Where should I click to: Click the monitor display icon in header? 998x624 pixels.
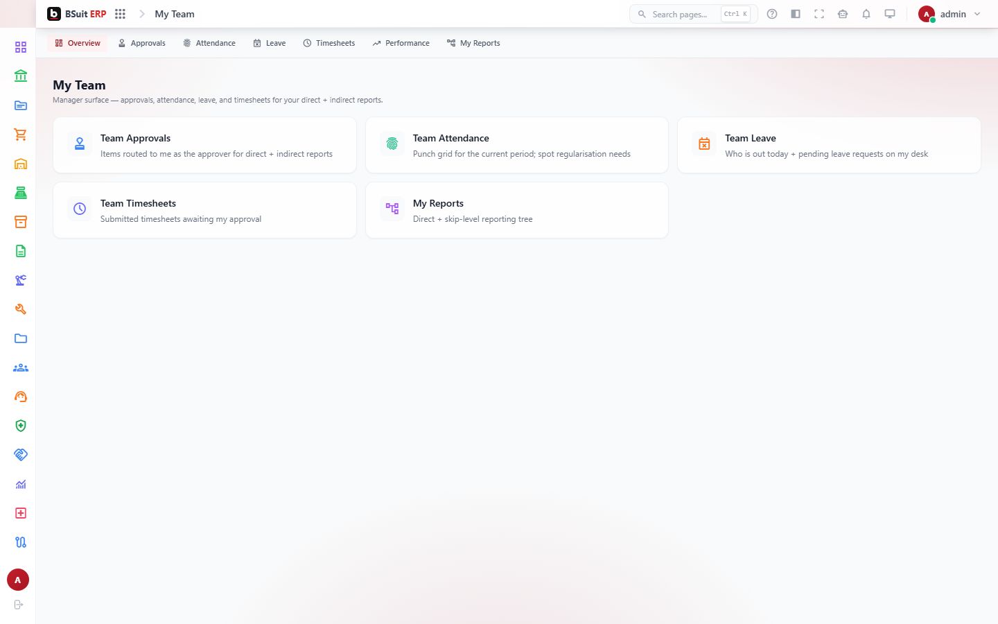click(890, 14)
